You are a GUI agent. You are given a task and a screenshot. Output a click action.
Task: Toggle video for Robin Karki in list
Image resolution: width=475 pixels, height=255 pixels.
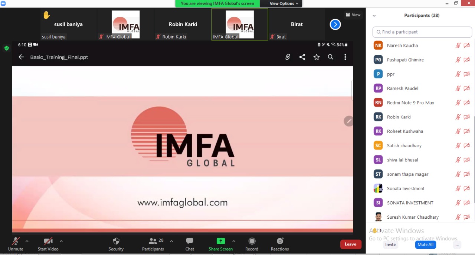(x=467, y=117)
